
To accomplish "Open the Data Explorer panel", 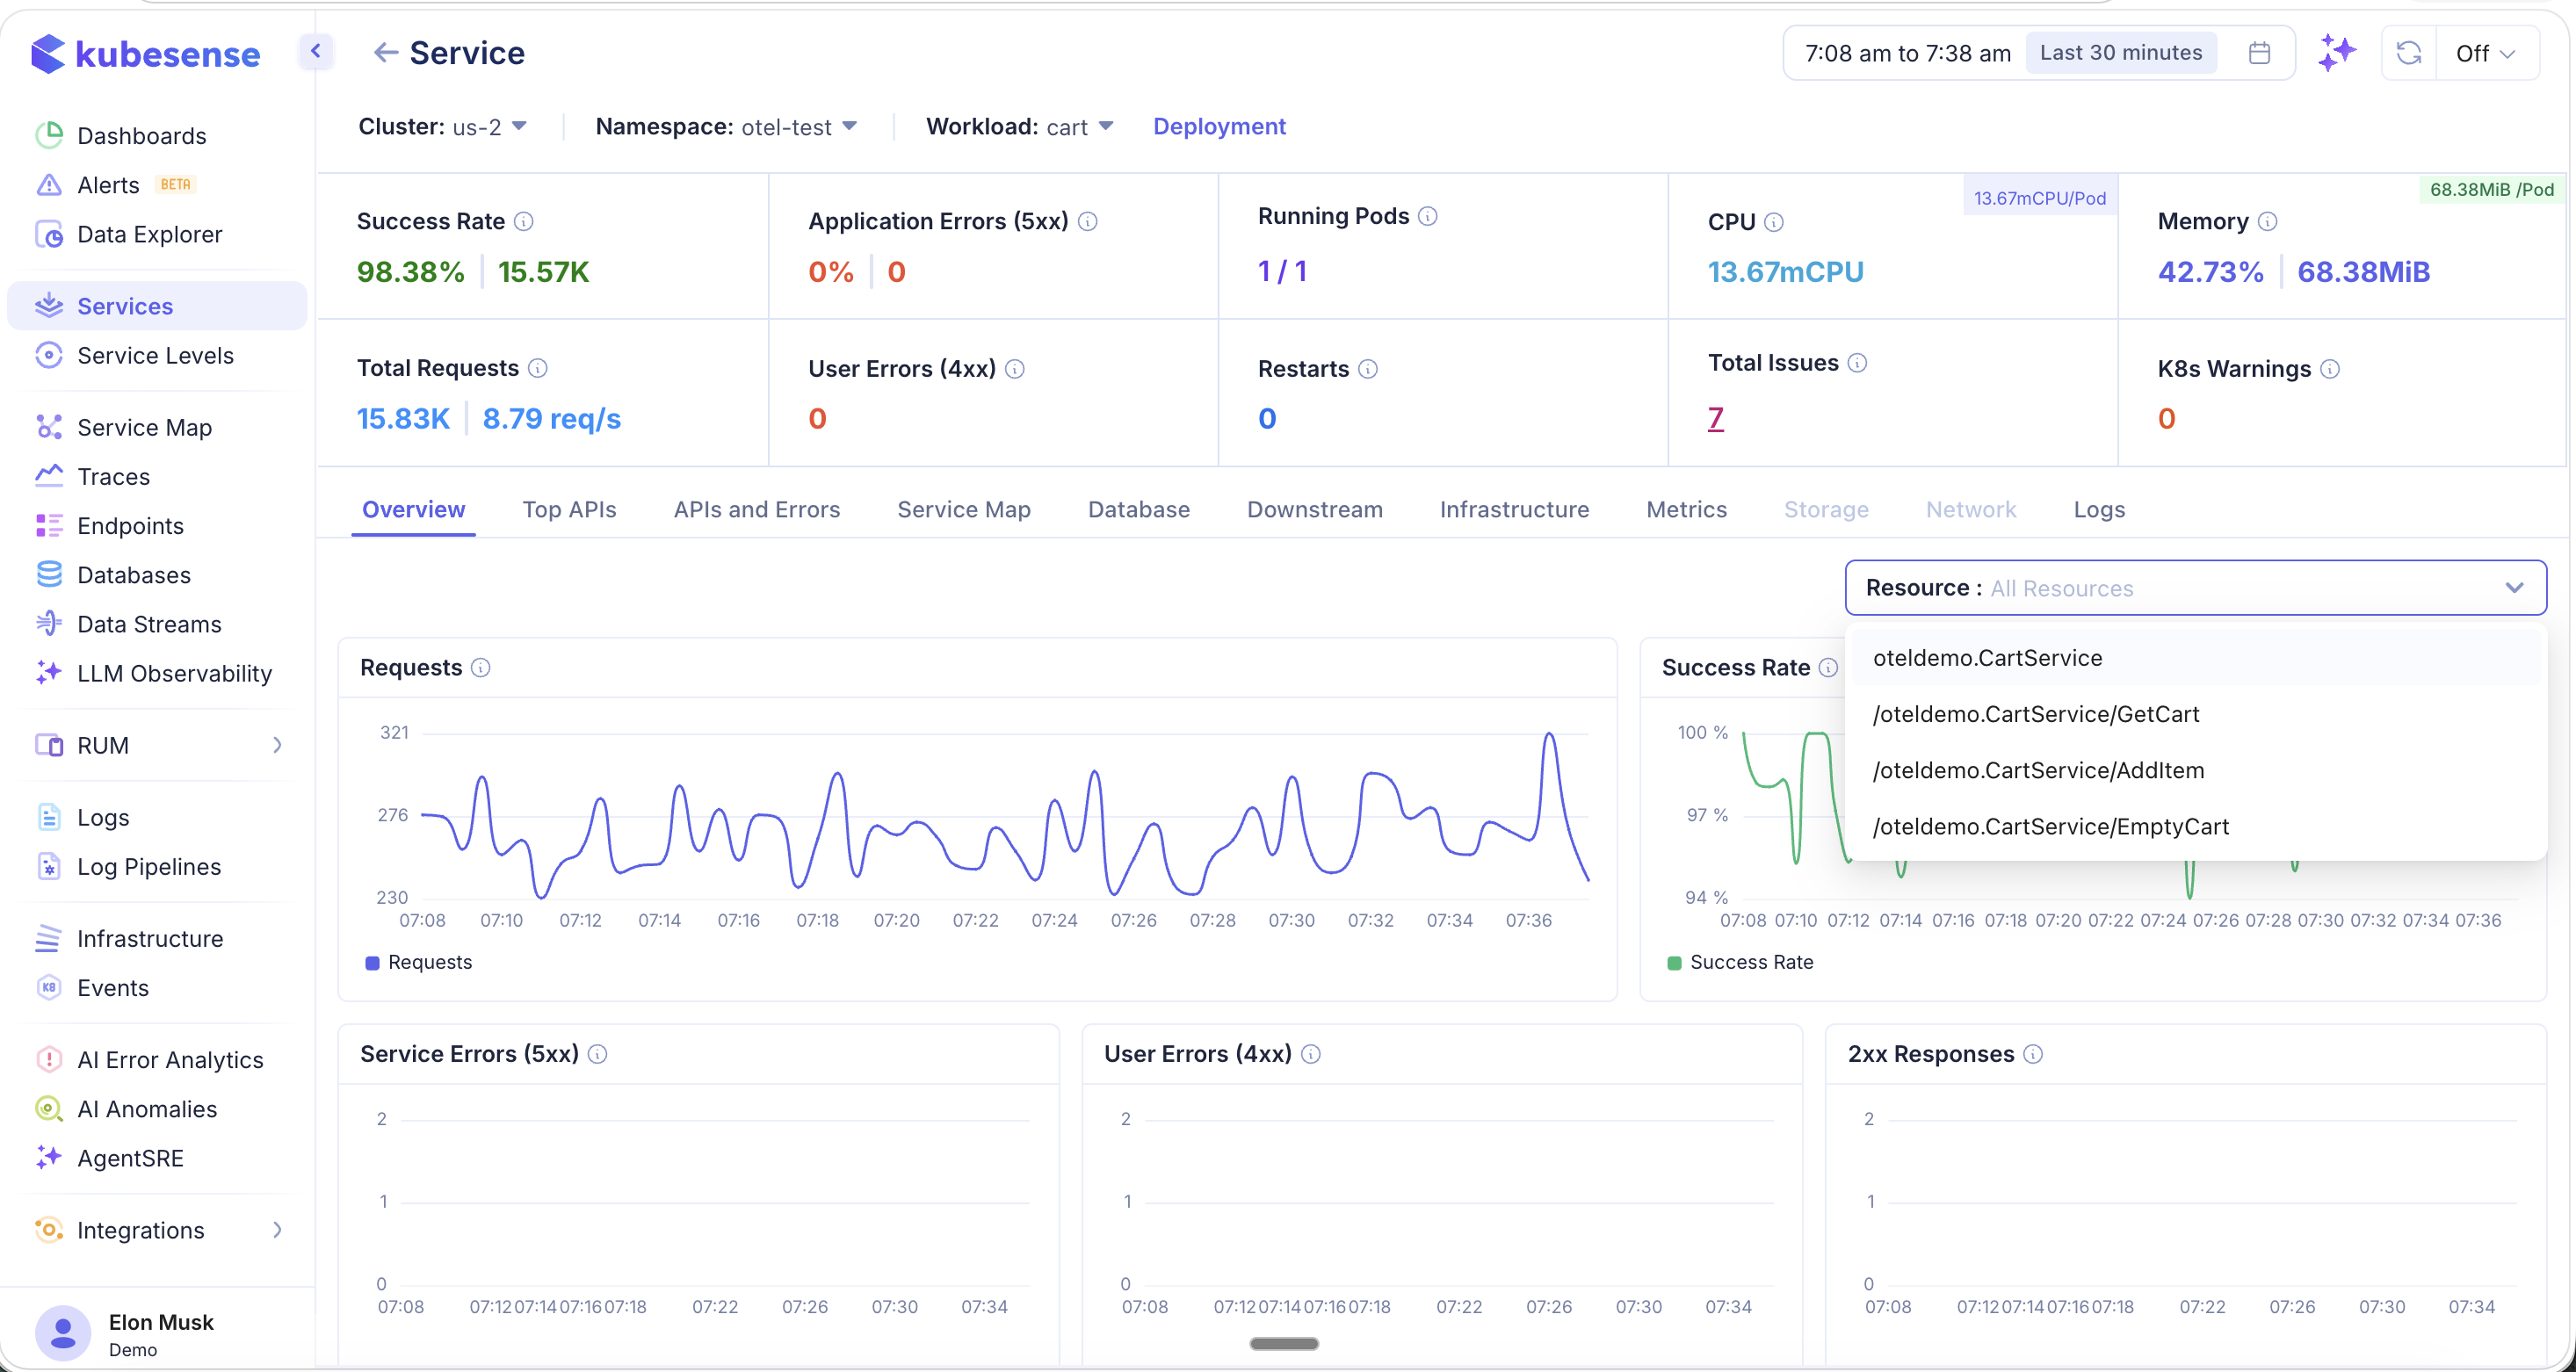I will (149, 234).
